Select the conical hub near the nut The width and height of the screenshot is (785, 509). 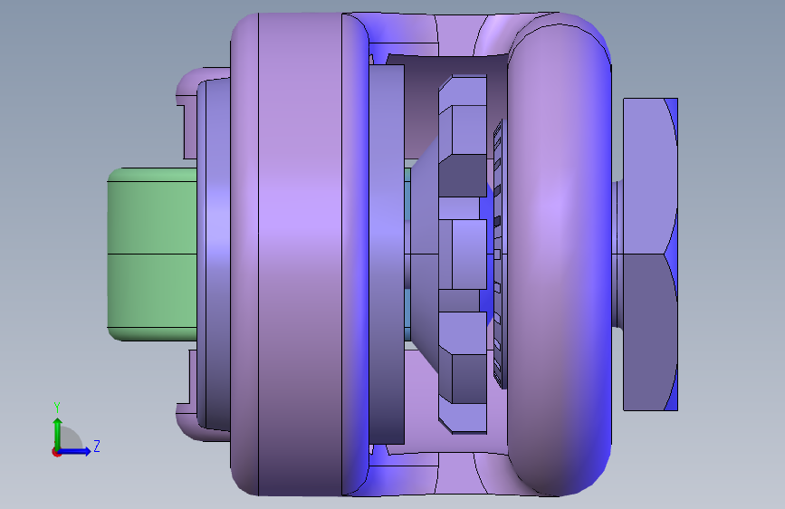click(x=425, y=254)
